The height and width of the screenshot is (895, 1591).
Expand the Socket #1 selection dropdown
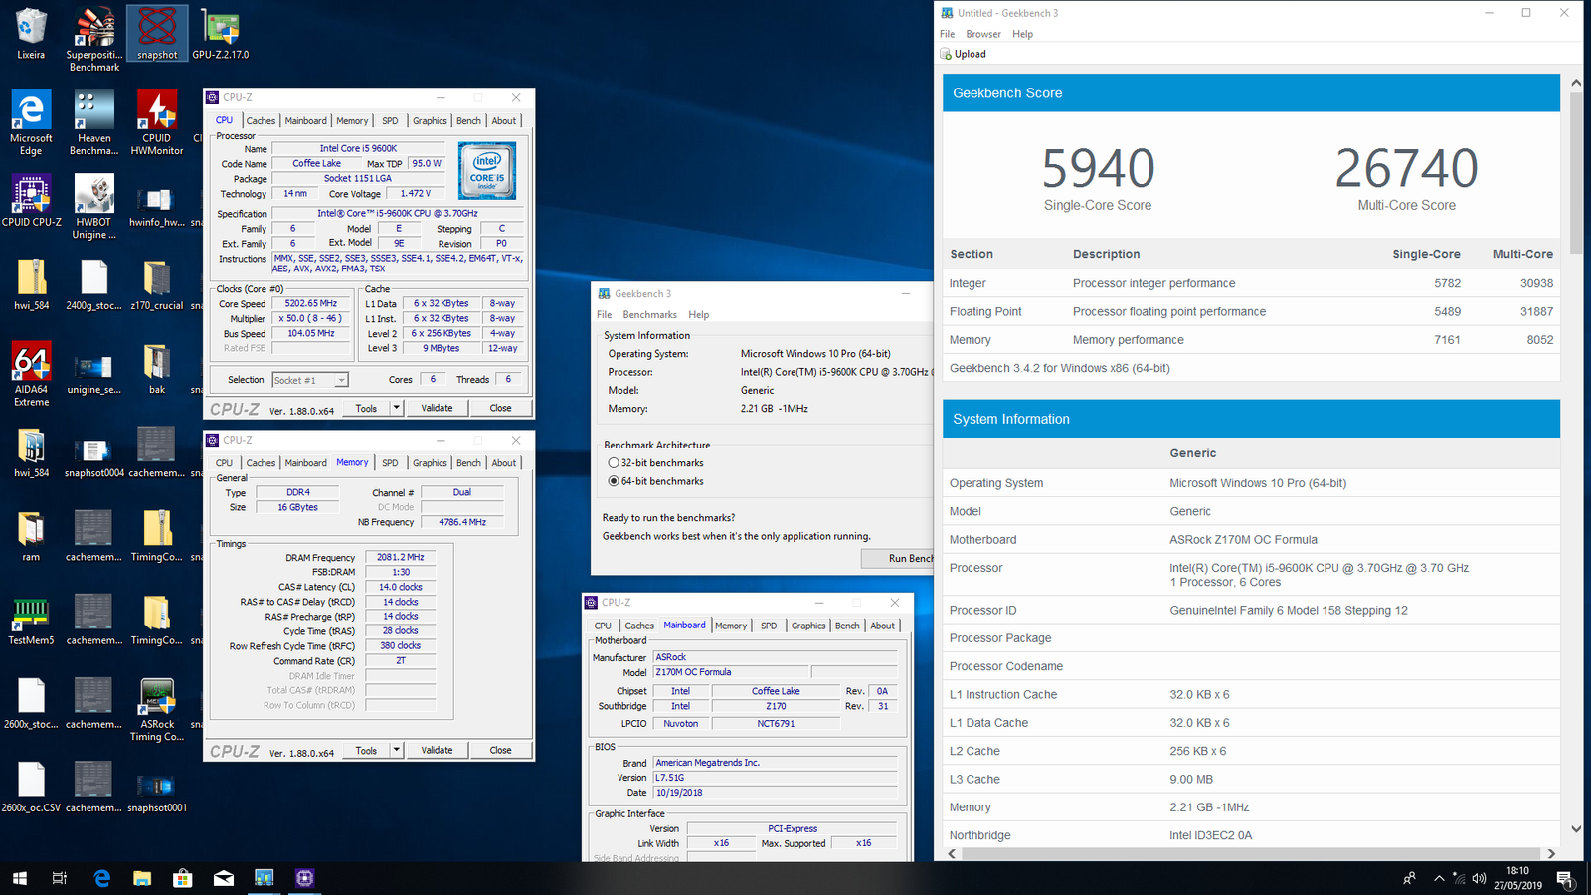coord(341,380)
